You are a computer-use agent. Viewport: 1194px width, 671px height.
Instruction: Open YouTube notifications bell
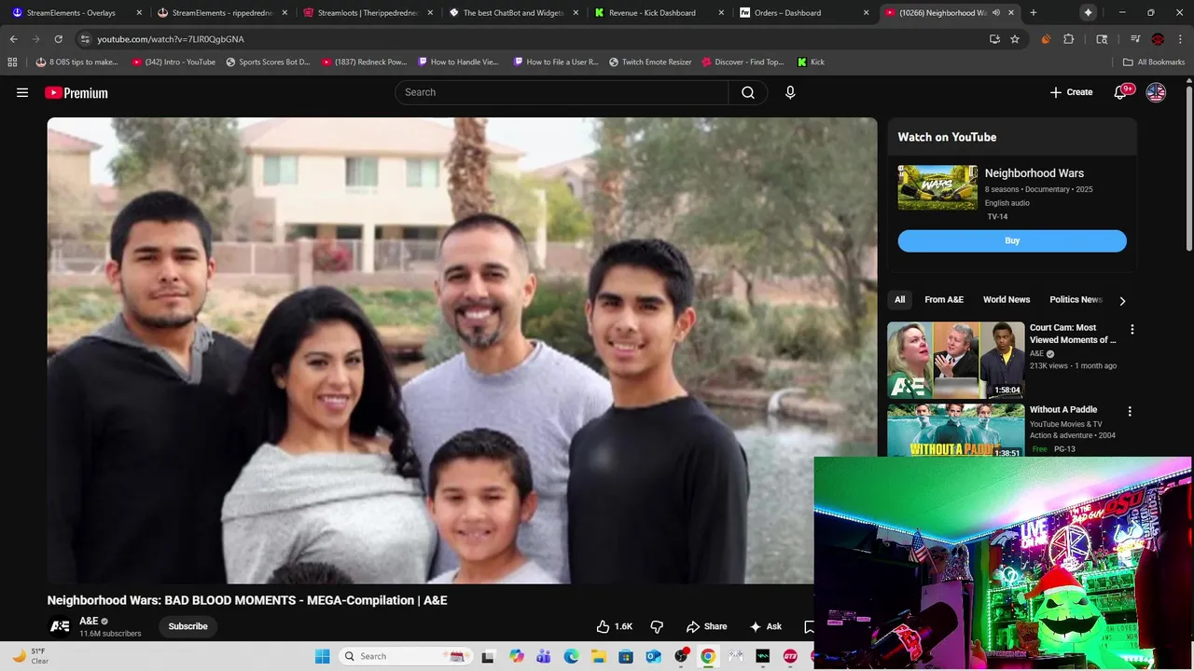pos(1120,92)
